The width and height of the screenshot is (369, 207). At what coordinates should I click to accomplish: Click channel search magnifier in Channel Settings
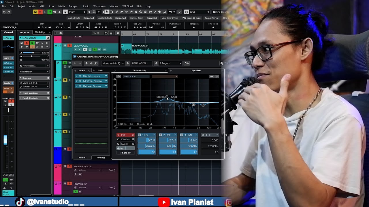click(x=96, y=63)
